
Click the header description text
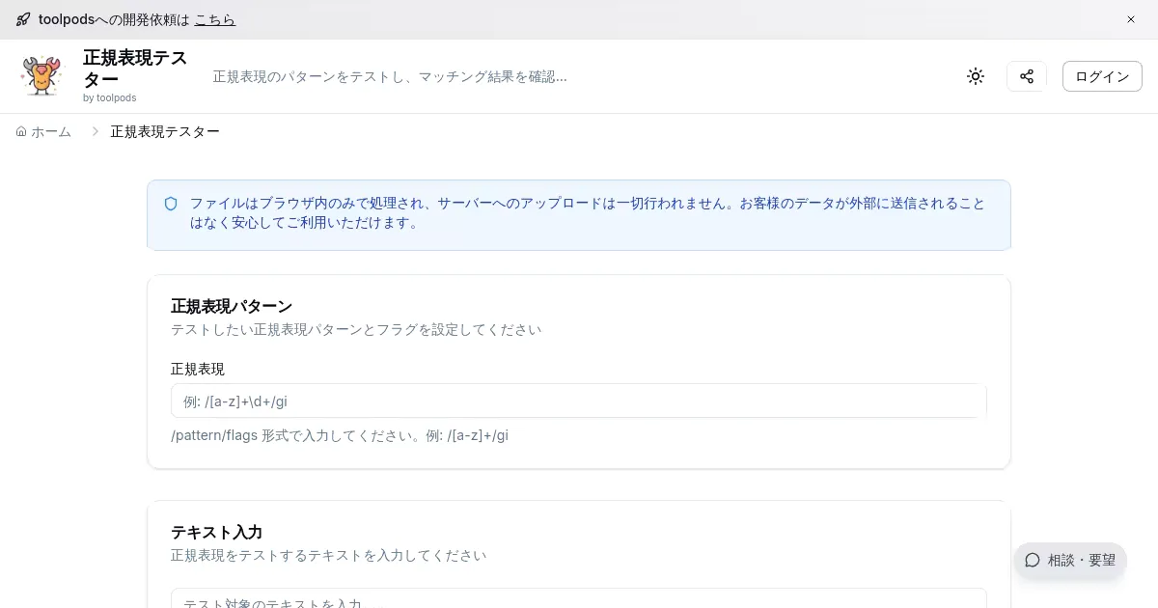pos(390,76)
